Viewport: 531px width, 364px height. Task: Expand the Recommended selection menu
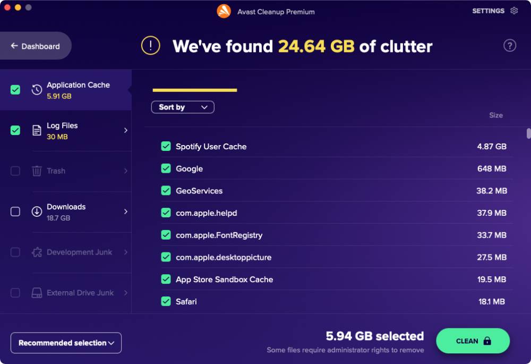coord(66,343)
